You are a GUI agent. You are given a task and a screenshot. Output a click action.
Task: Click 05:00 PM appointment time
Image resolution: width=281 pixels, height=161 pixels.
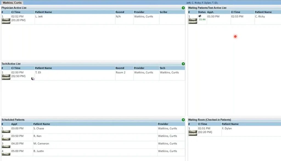(x=17, y=151)
